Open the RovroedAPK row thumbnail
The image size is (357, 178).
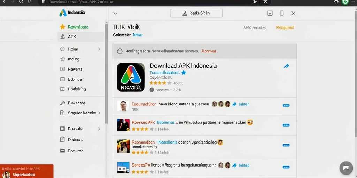pos(123,125)
